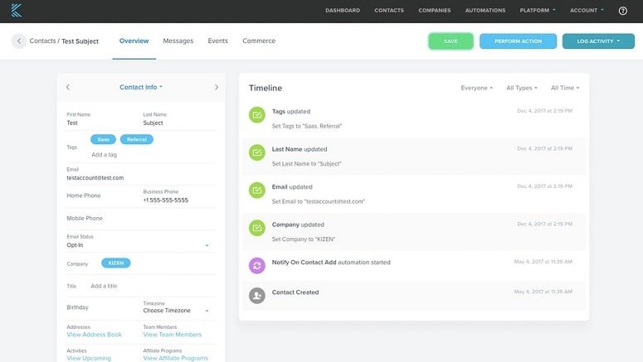Click the Kizen logo icon
This screenshot has width=643, height=362.
pos(17,10)
